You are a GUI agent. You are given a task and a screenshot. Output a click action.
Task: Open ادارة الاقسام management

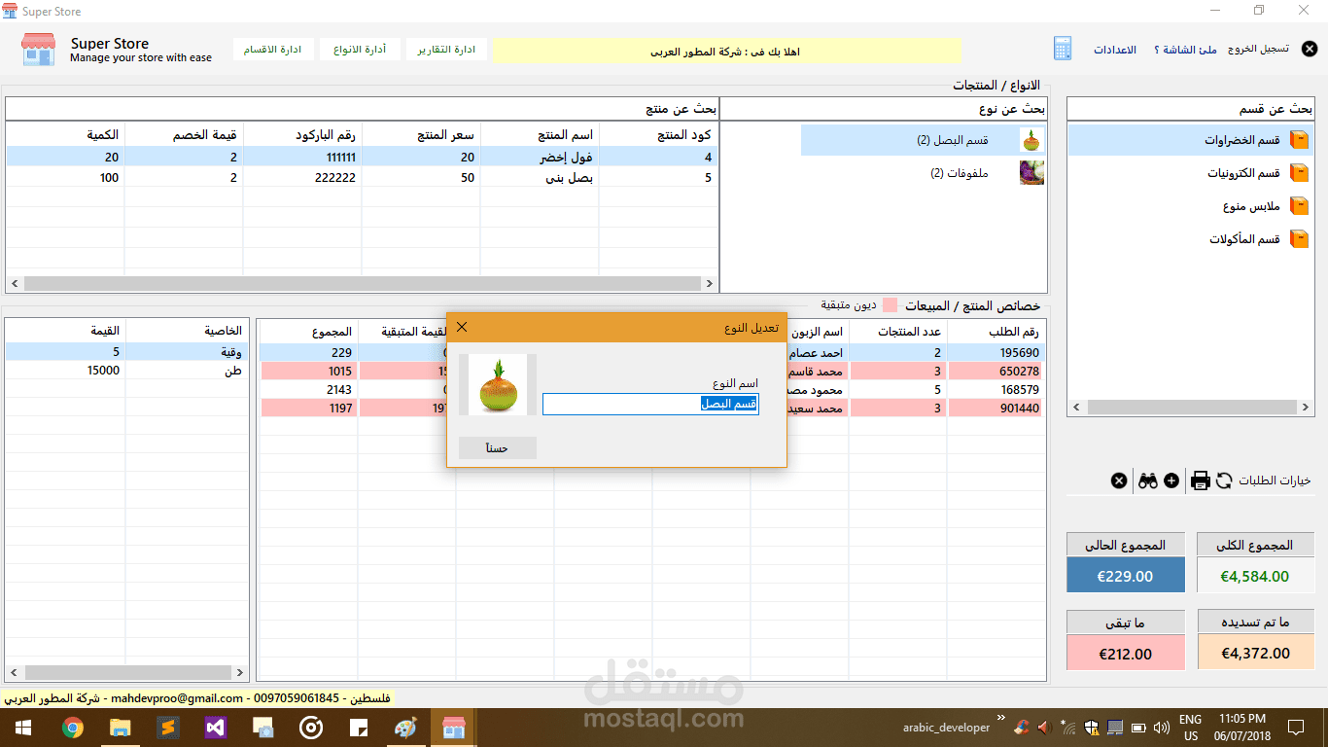click(273, 50)
